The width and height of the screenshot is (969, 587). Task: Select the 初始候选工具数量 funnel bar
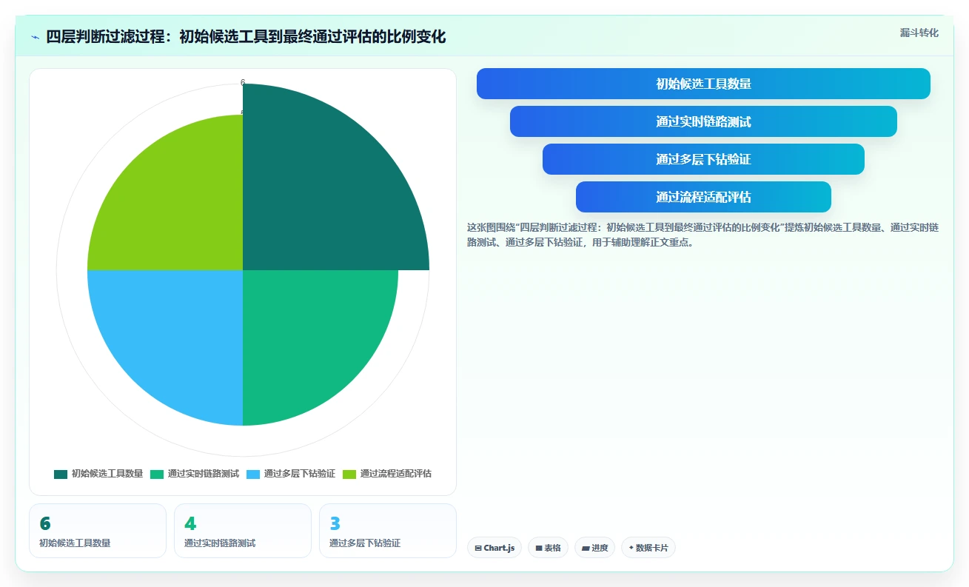point(703,84)
